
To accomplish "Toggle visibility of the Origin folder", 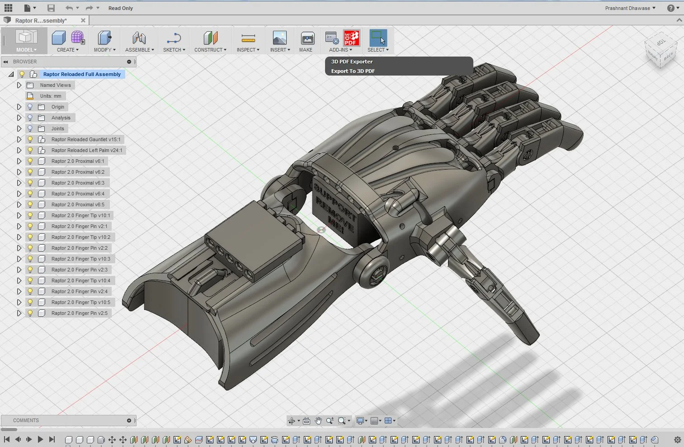I will click(x=30, y=107).
